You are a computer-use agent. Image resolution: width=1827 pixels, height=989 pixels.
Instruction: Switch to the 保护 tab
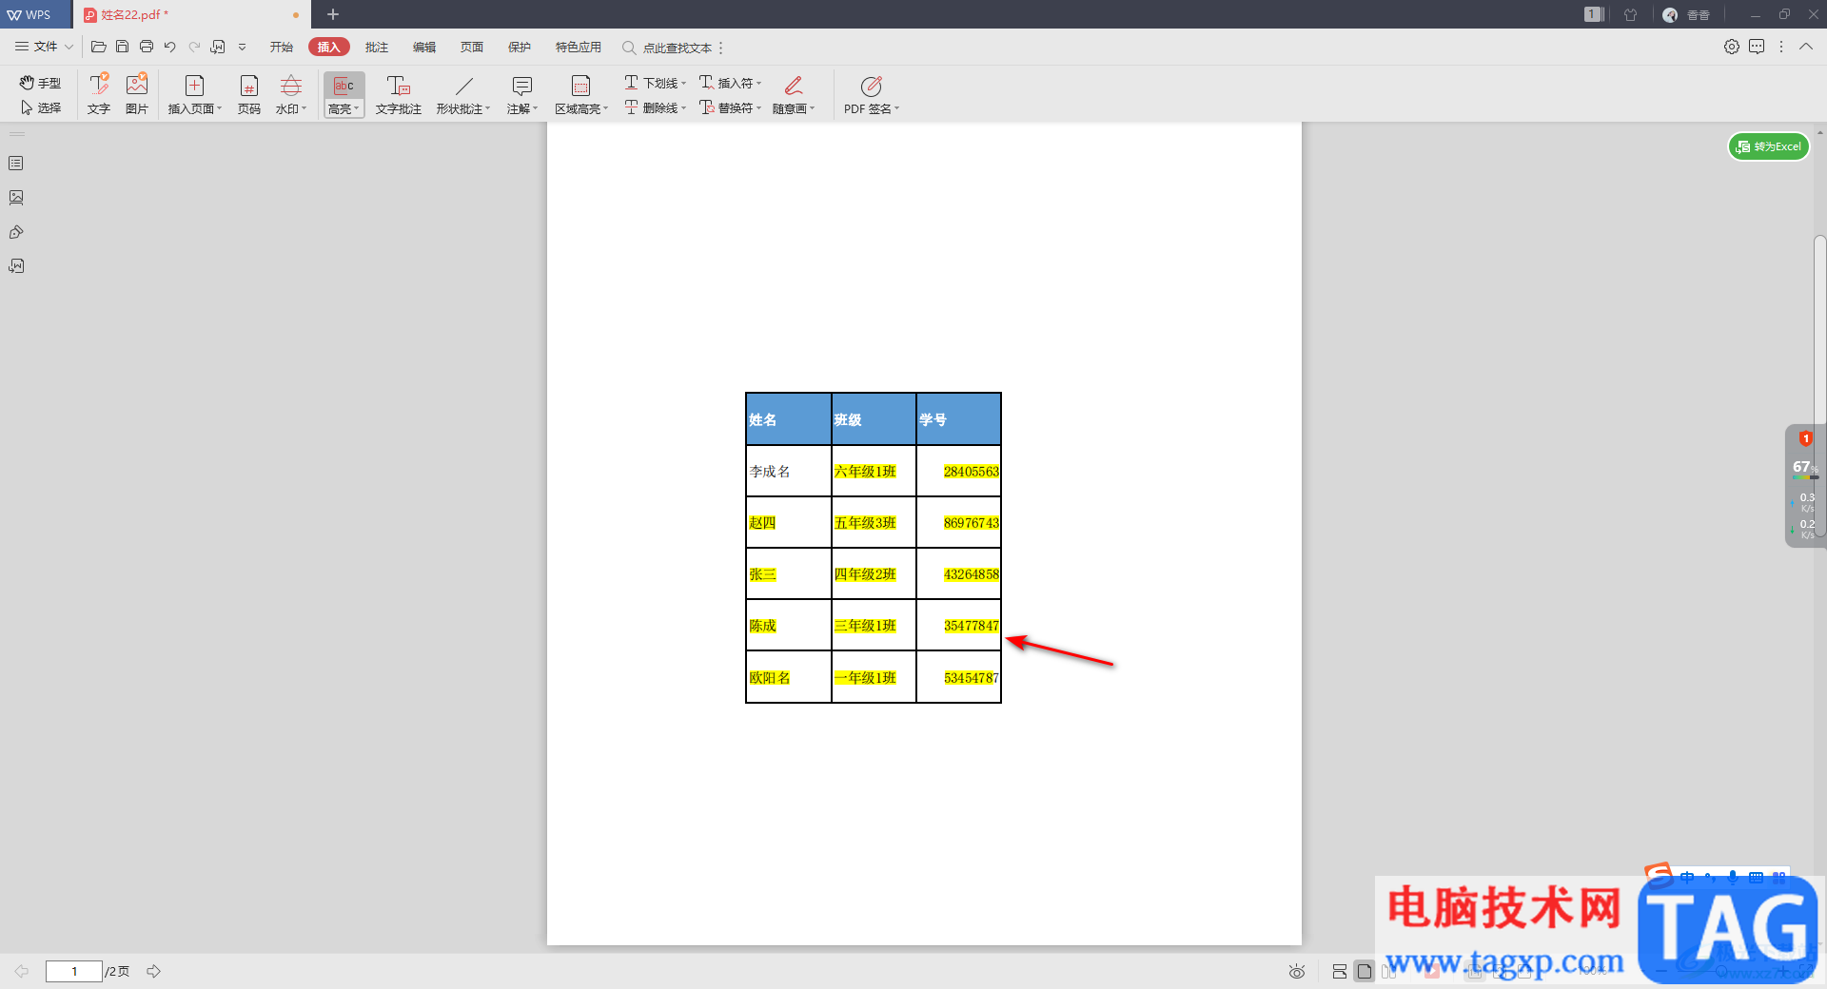pyautogui.click(x=520, y=47)
